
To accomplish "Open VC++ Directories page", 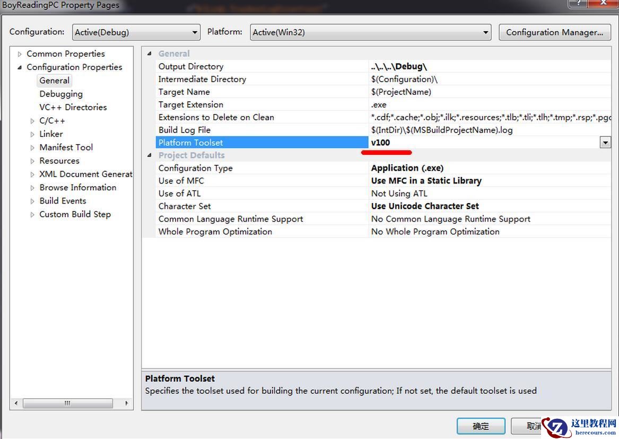I will coord(73,107).
